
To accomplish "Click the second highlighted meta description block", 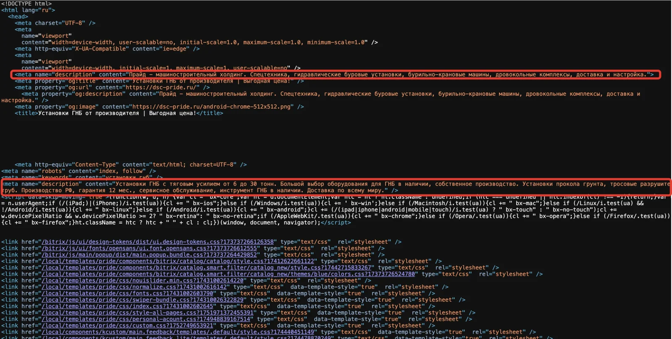I will click(335, 187).
